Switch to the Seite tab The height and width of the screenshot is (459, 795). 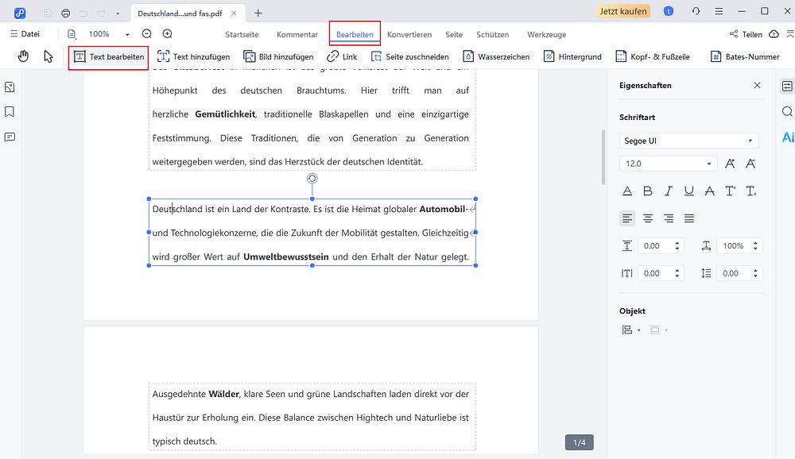(x=454, y=34)
